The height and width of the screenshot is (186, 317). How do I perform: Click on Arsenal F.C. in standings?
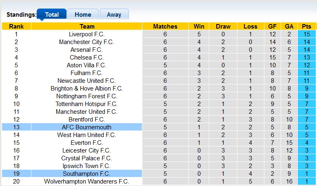click(86, 50)
